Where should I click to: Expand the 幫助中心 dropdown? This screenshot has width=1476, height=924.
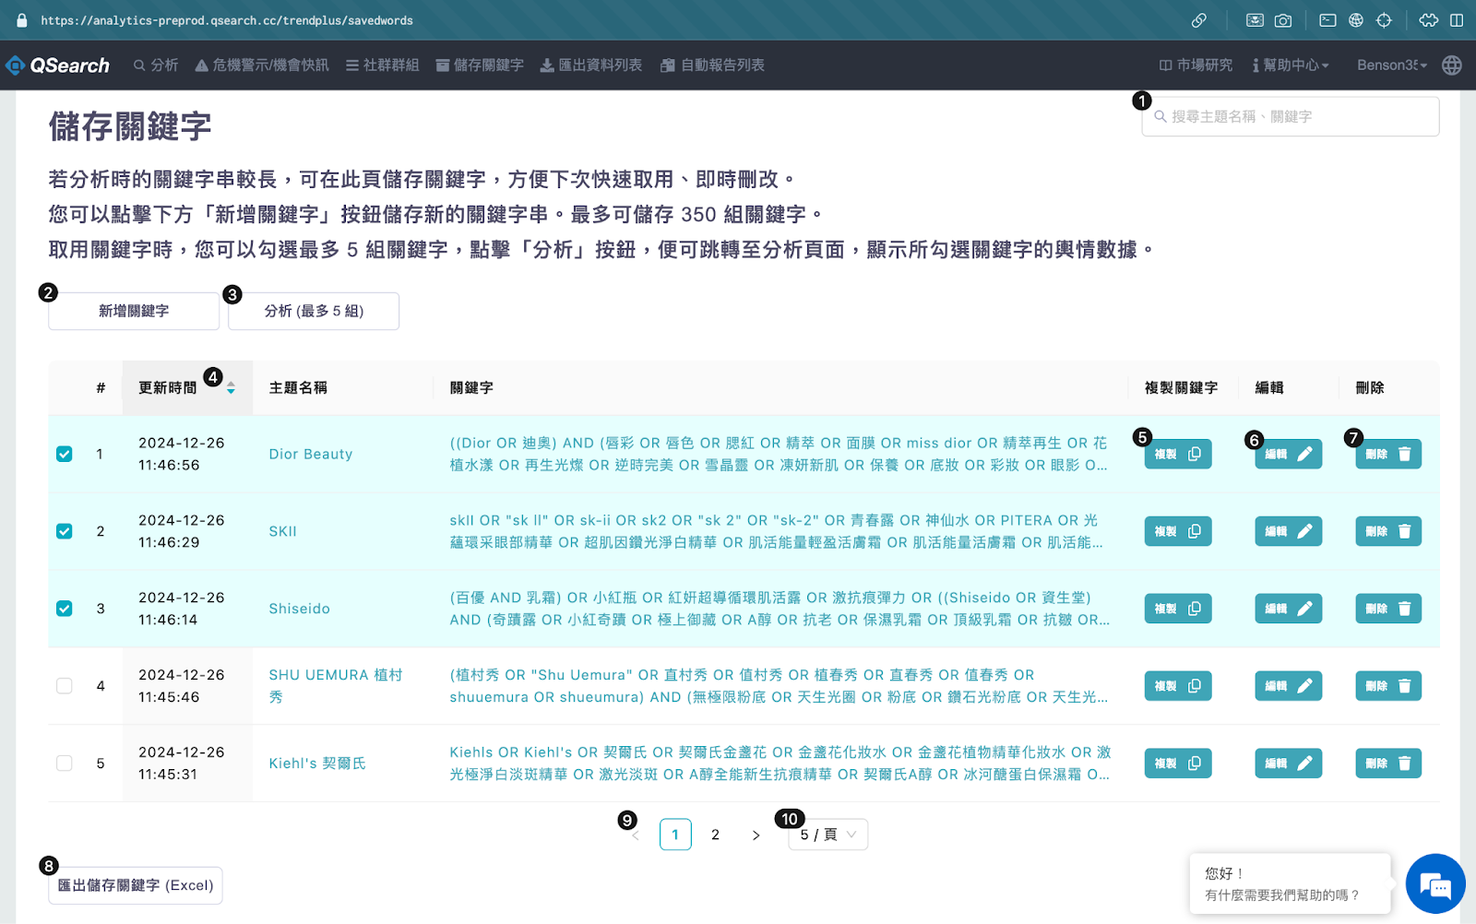click(1291, 65)
